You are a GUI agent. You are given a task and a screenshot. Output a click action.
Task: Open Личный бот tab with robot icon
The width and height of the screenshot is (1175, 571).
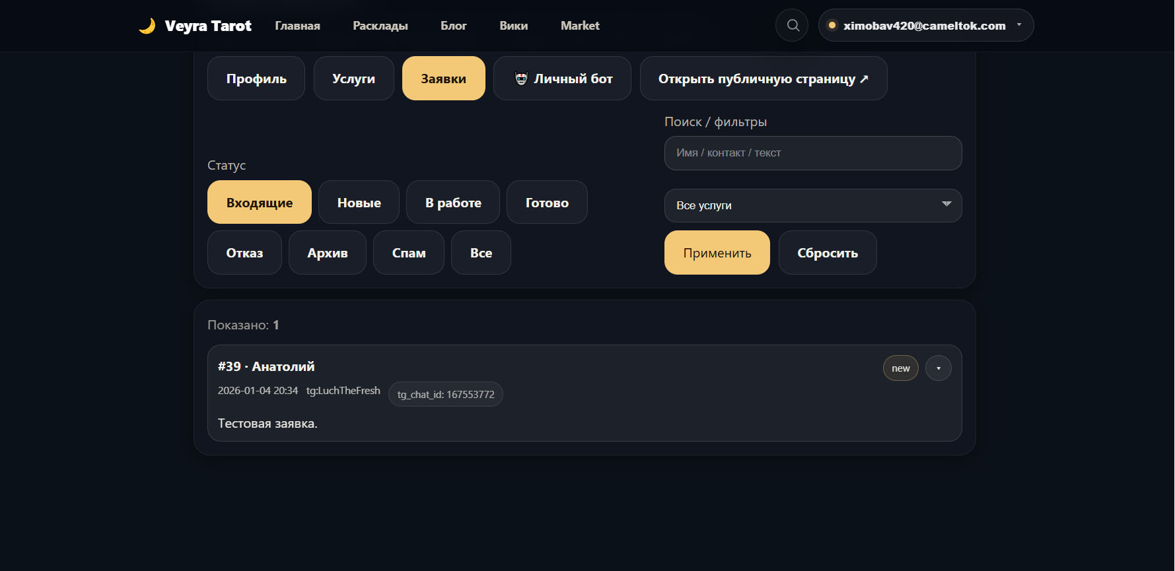tap(562, 79)
